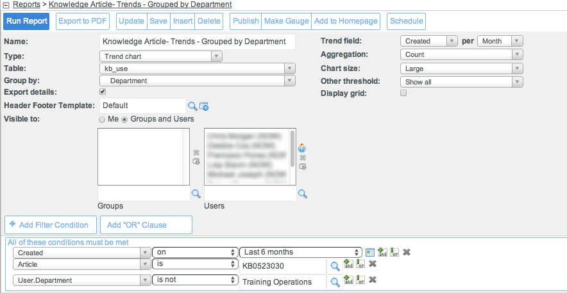This screenshot has height=293, width=567.
Task: Add OR condition to Created row
Action: coord(394,252)
